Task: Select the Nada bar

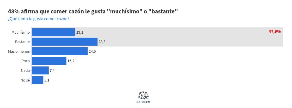Action: tap(40, 70)
